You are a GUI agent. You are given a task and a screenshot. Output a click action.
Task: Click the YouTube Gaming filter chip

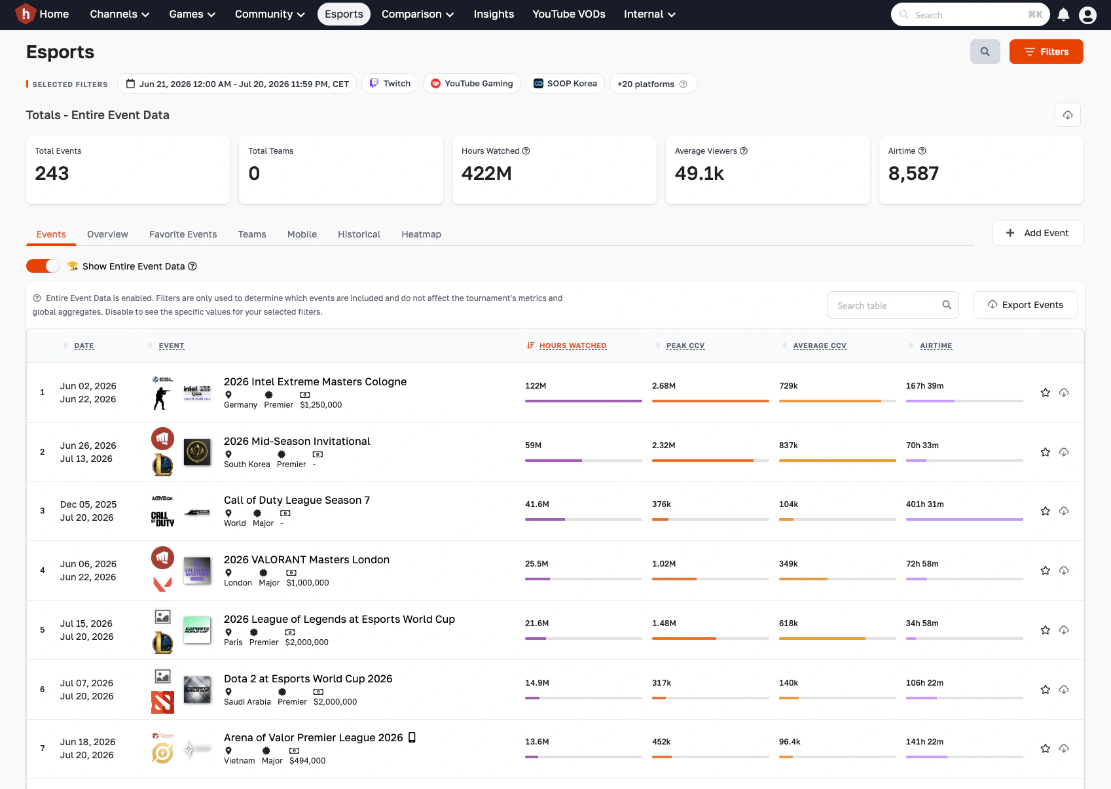472,84
